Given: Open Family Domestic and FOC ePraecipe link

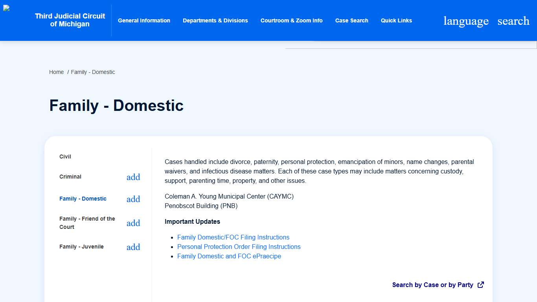Looking at the screenshot, I should (x=229, y=256).
